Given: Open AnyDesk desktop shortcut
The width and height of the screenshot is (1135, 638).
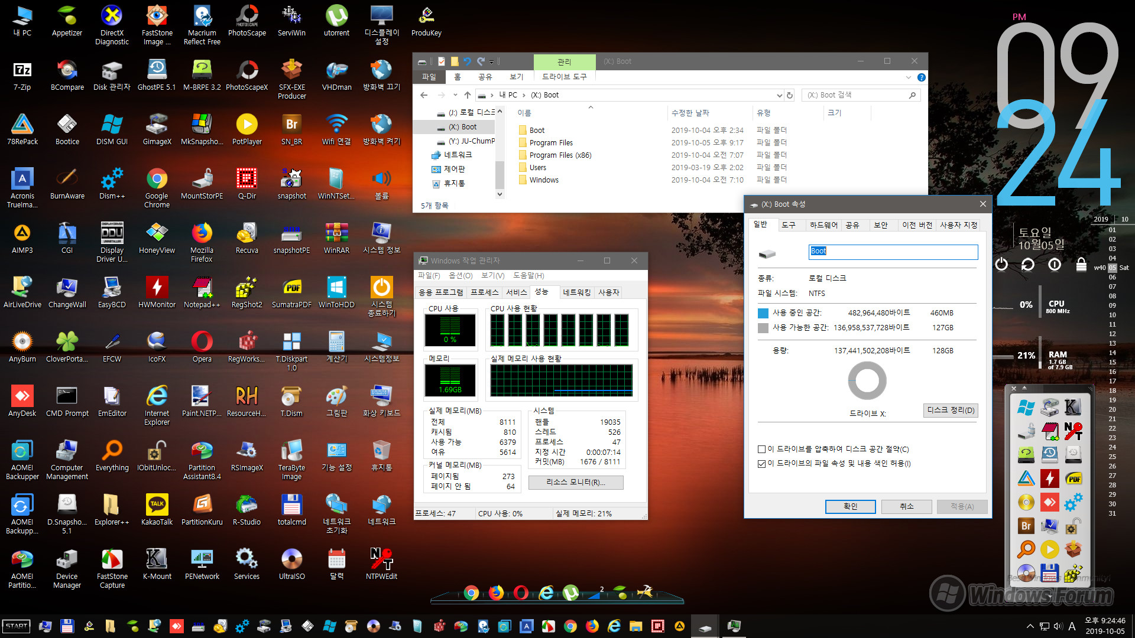Looking at the screenshot, I should pyautogui.click(x=22, y=401).
